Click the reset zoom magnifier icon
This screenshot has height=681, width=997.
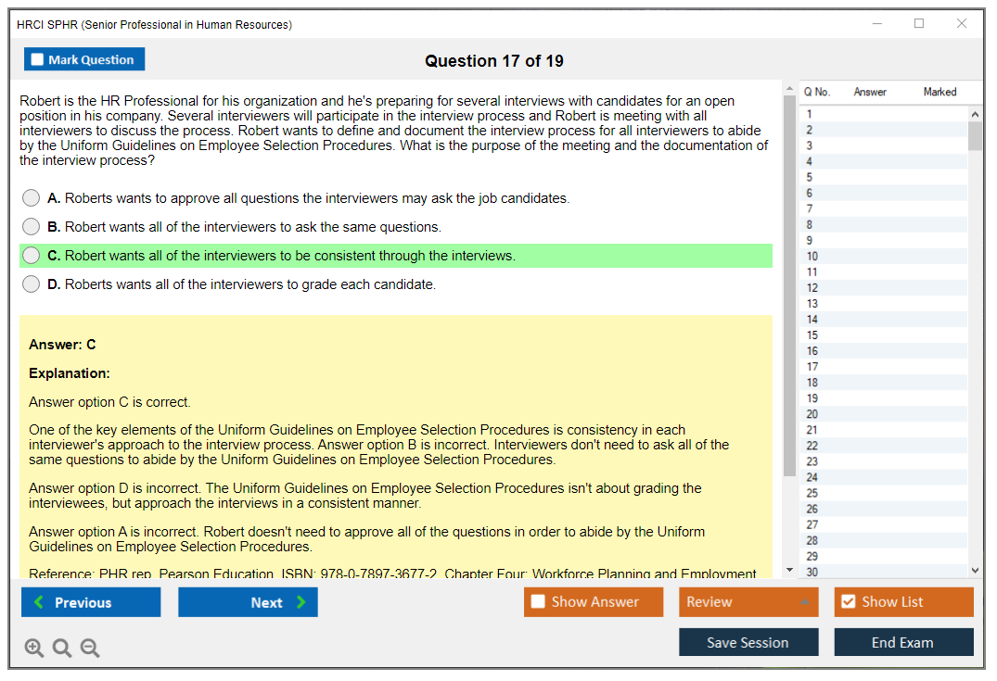(x=62, y=648)
